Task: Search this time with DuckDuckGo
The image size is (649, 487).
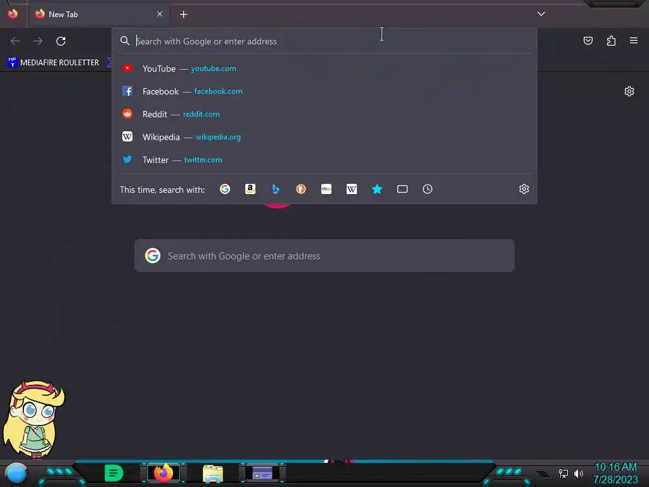Action: pos(301,189)
